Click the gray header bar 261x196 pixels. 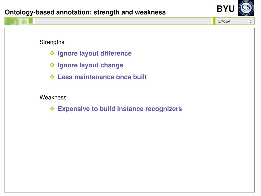coord(123,21)
